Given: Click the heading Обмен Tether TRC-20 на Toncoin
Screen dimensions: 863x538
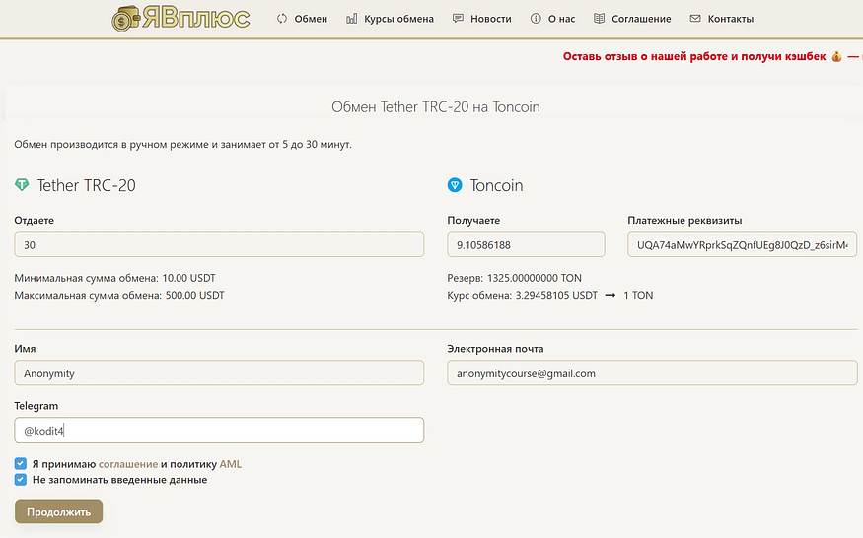Looking at the screenshot, I should point(435,106).
